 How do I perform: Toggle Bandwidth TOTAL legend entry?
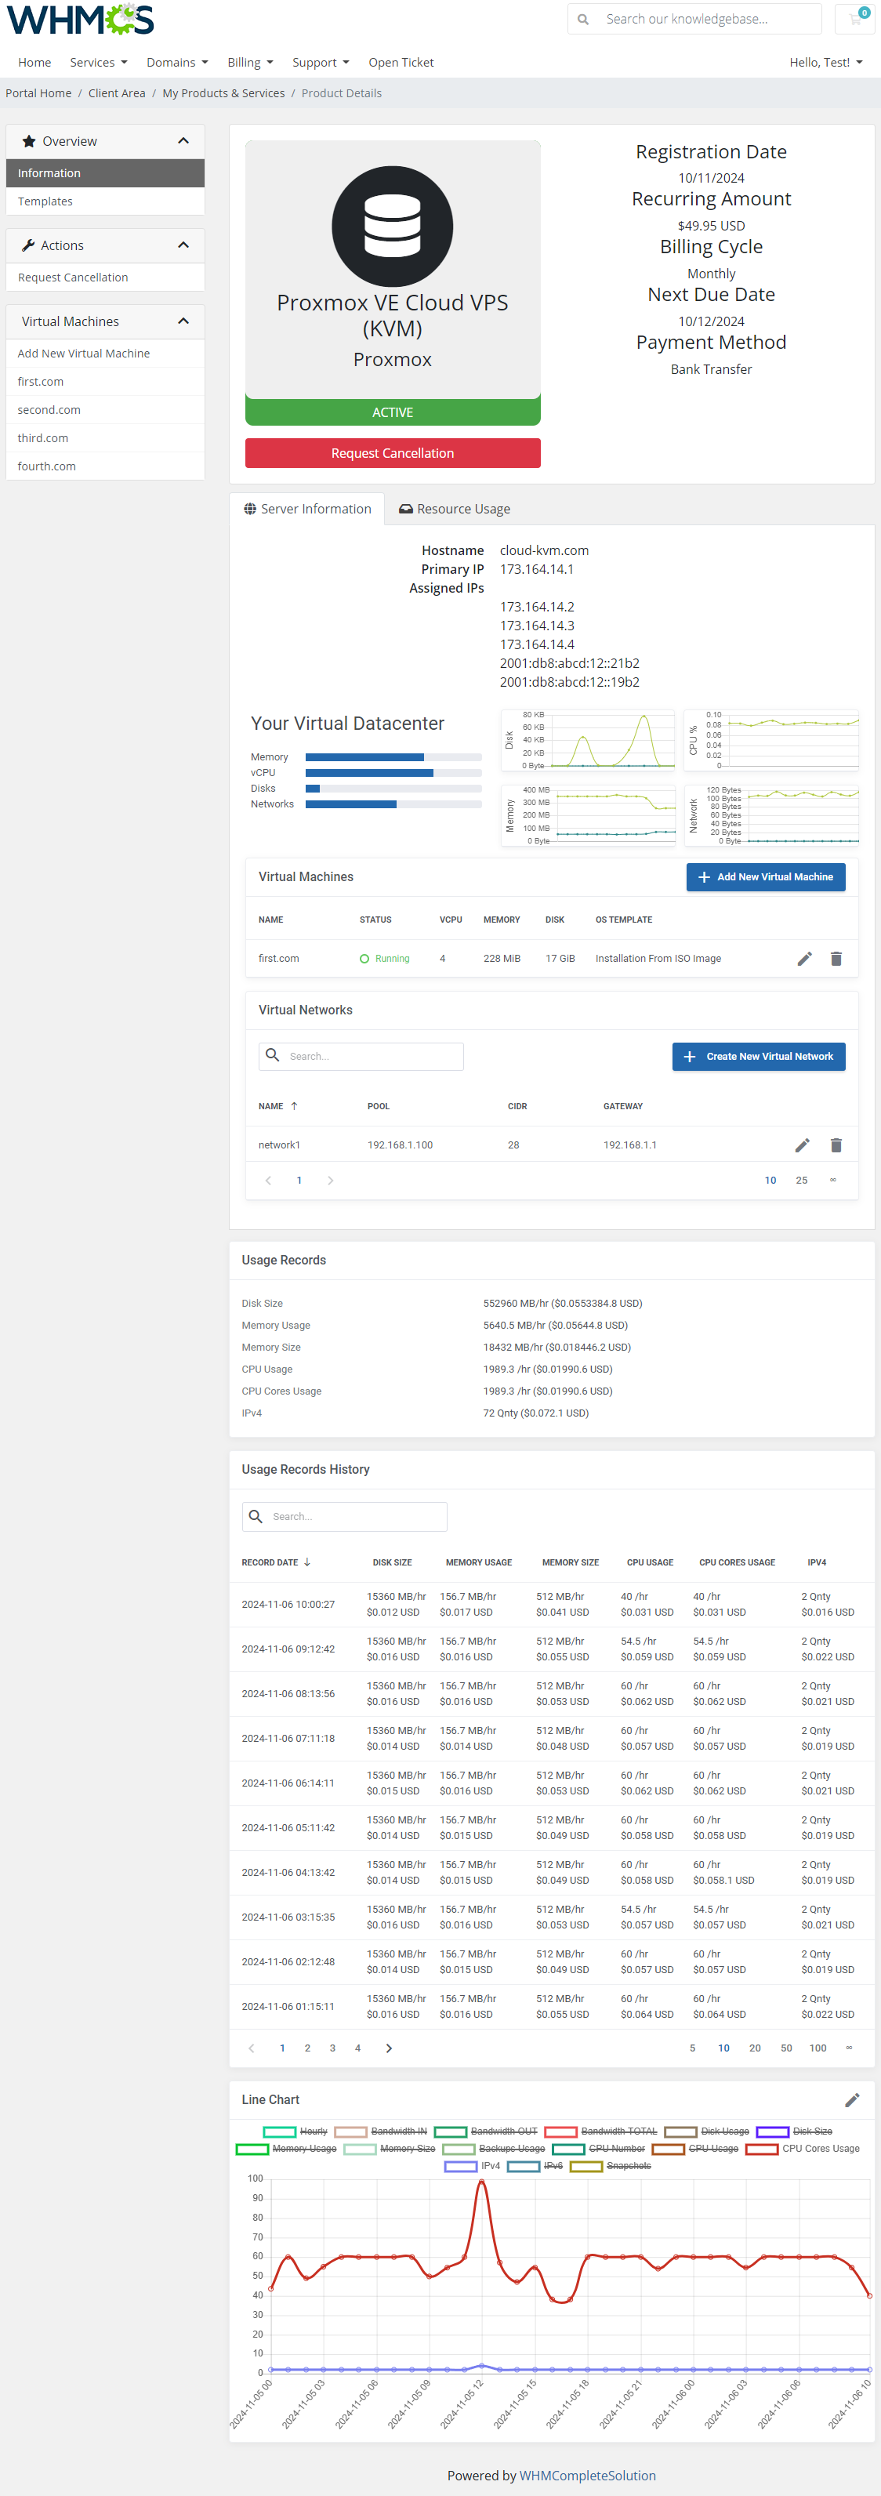point(601,2131)
